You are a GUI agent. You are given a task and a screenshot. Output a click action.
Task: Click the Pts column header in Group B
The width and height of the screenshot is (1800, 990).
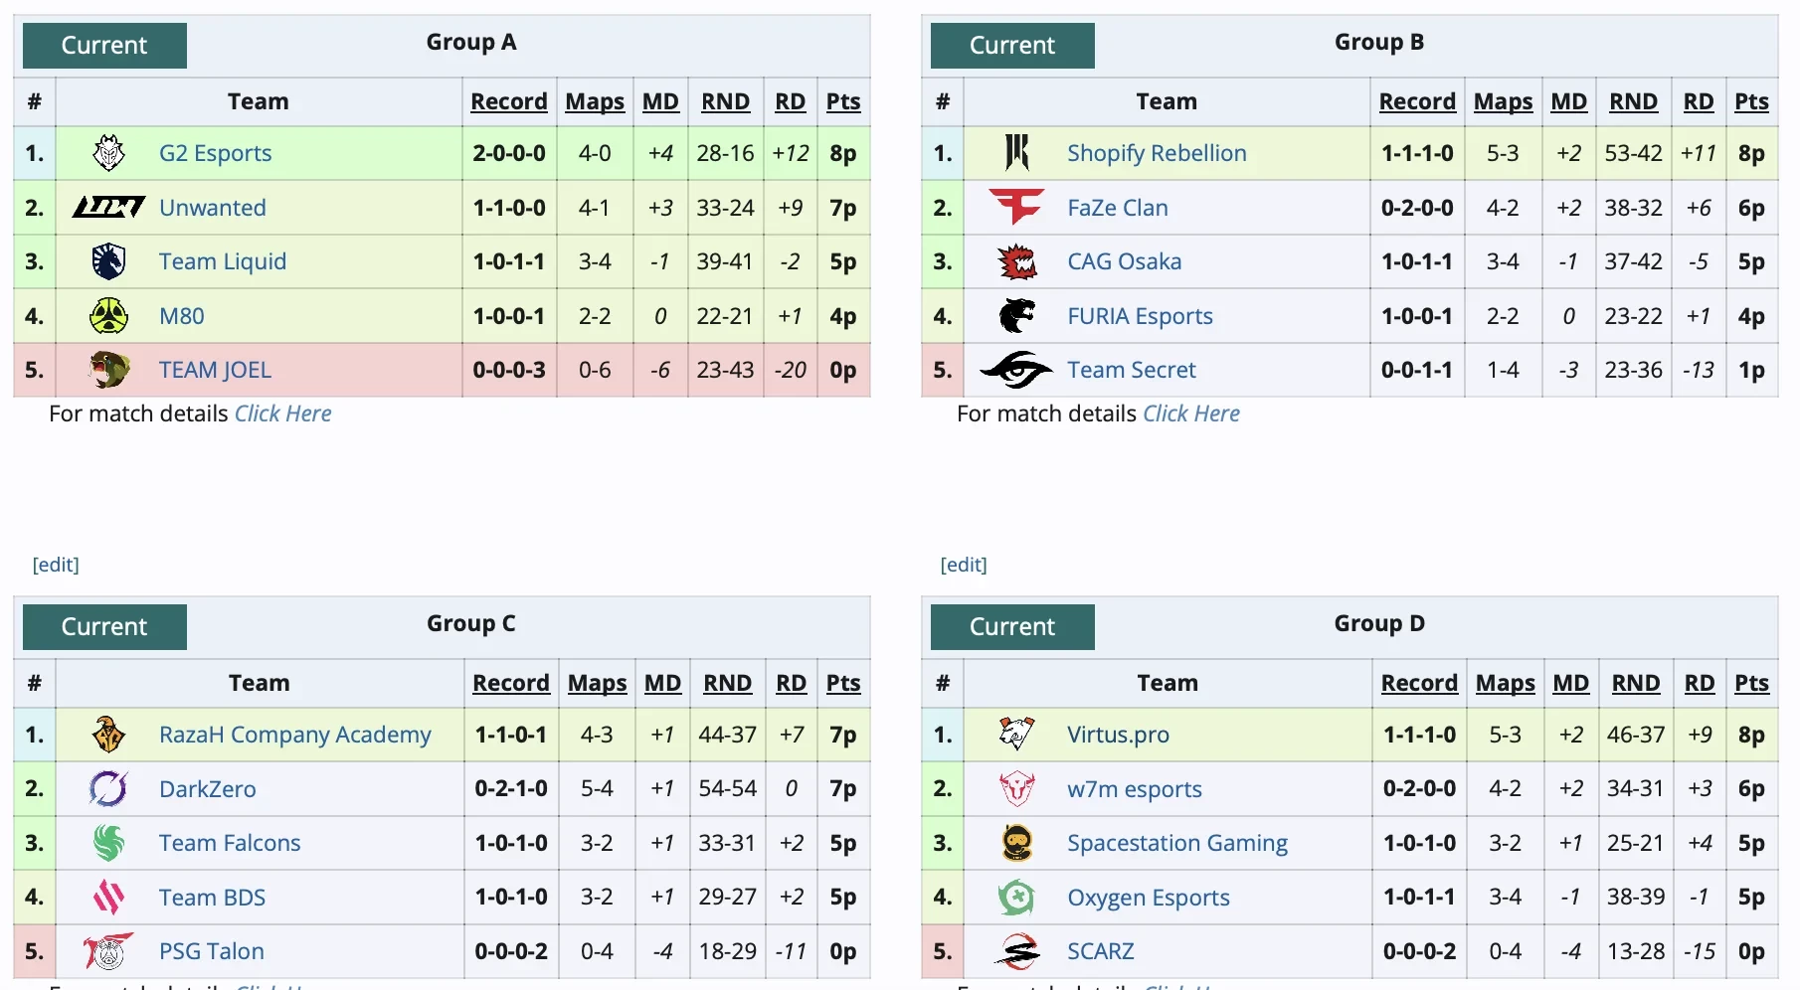point(1751,101)
